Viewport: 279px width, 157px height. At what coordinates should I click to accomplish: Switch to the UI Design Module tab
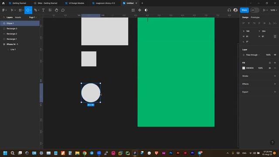click(75, 3)
